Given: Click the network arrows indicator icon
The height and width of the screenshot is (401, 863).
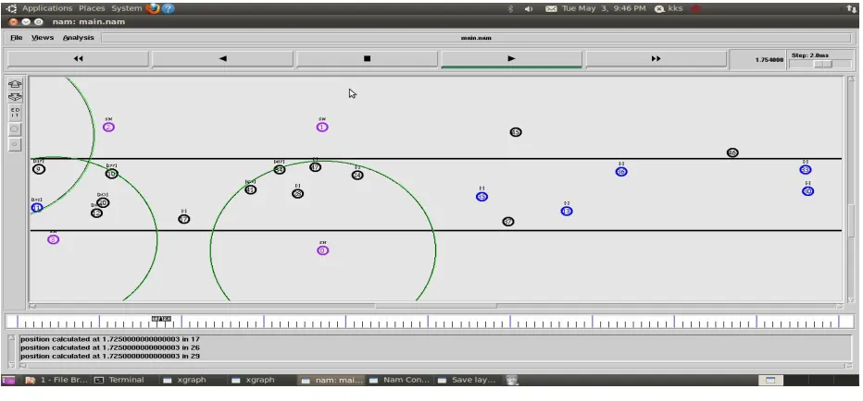Looking at the screenshot, I should coord(851,8).
